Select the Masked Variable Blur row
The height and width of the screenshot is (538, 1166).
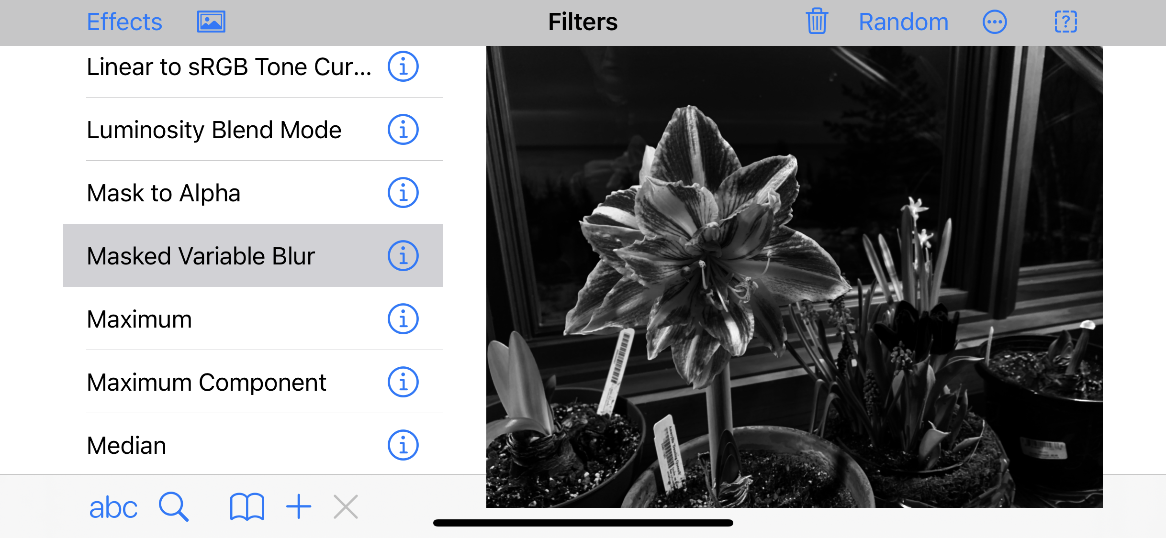pyautogui.click(x=253, y=256)
